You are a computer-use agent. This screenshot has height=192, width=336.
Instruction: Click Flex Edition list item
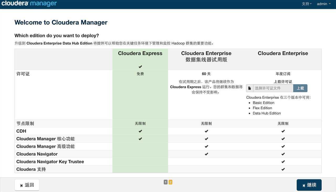pos(262,108)
